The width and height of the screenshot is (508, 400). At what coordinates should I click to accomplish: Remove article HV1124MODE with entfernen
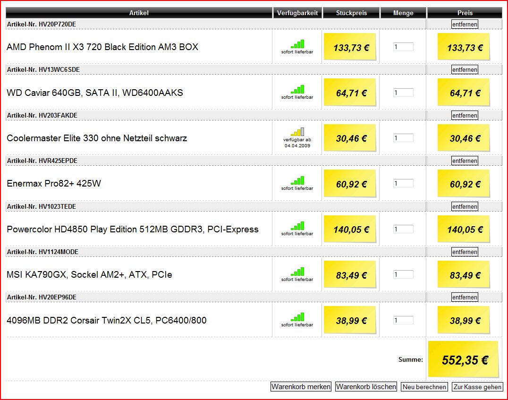click(x=465, y=252)
